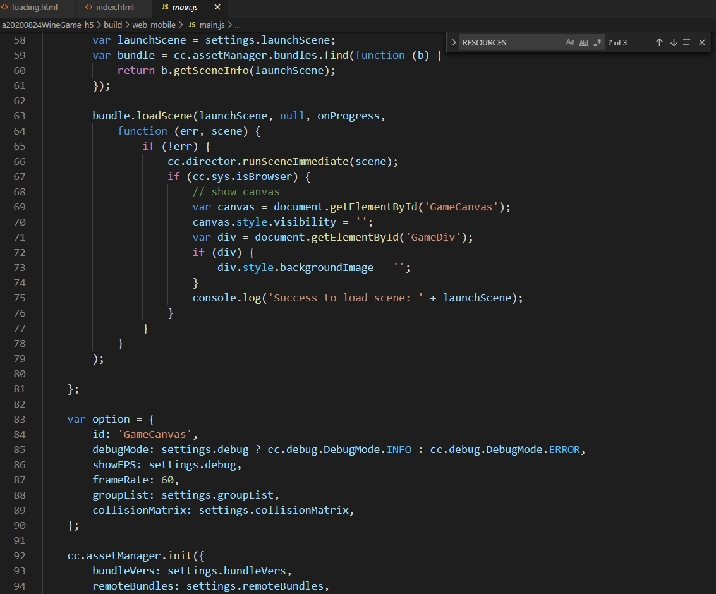Click 'collisionMatrix' property on line 89
The image size is (716, 594).
(139, 511)
